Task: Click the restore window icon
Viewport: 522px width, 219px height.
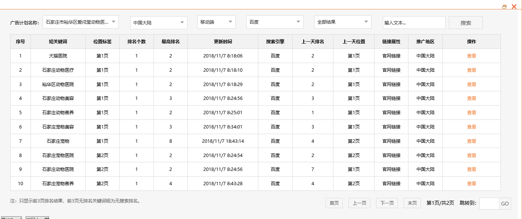Action: 505,6
